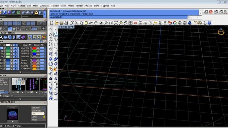
Task: Toggle the User 02 layer lock
Action: pos(38,51)
